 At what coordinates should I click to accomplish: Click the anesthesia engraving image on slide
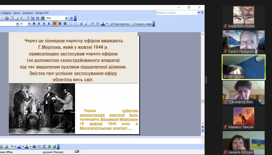42,109
